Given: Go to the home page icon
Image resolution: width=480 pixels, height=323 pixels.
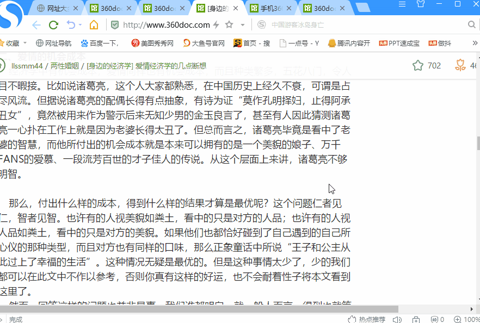Looking at the screenshot, I should [x=94, y=24].
